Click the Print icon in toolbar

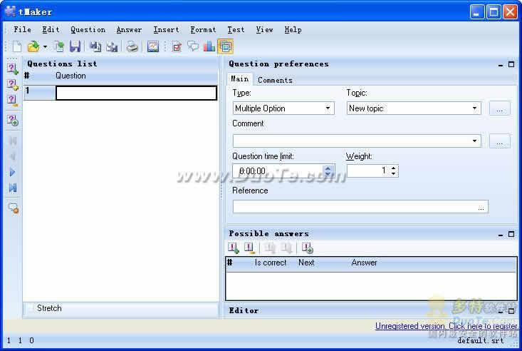(132, 47)
